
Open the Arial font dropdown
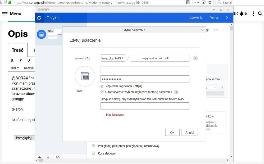point(15,68)
